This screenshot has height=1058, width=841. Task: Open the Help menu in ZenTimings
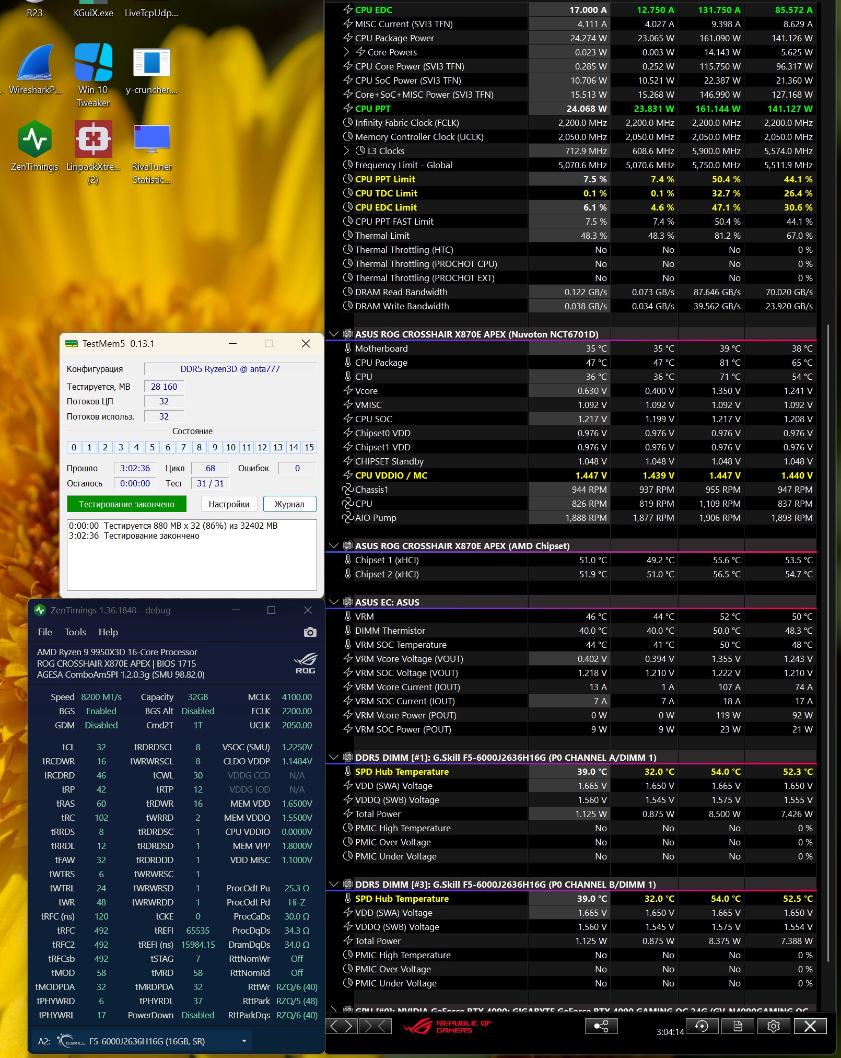point(108,632)
